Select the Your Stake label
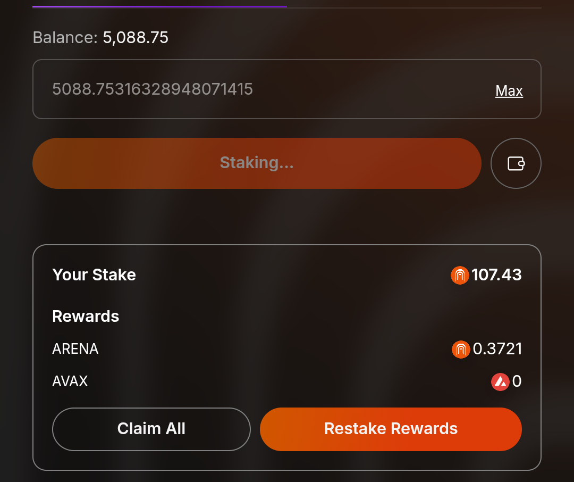 click(94, 275)
